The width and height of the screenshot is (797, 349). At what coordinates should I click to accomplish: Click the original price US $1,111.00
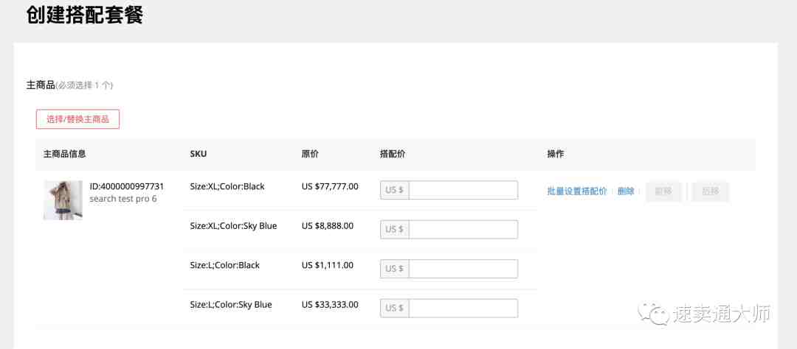pyautogui.click(x=328, y=265)
